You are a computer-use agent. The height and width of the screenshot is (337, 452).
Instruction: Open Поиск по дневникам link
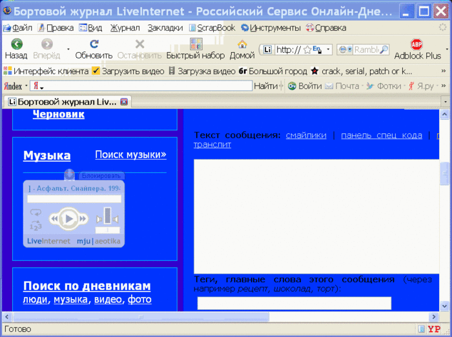pos(87,286)
